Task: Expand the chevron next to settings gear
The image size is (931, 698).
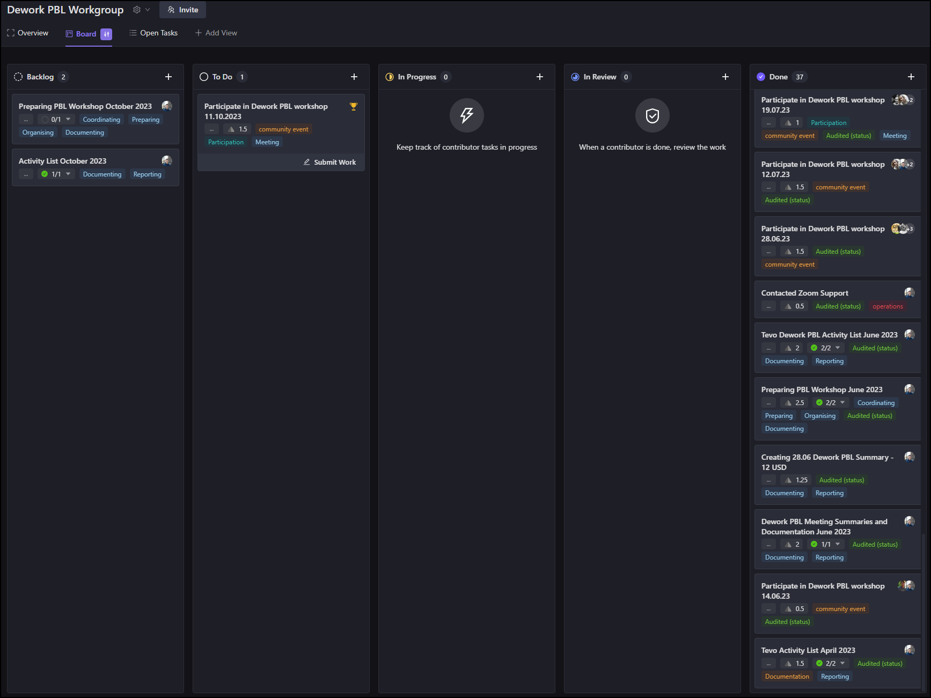Action: coord(148,10)
